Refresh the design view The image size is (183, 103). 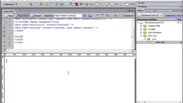coord(97,16)
